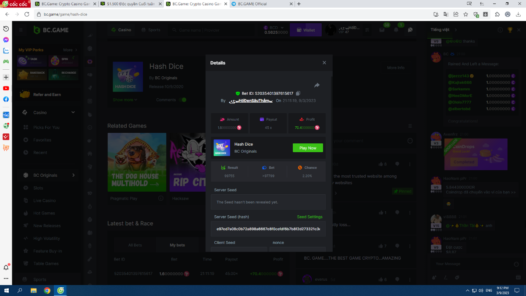Open the Tiếng việt chat room selector

click(443, 30)
